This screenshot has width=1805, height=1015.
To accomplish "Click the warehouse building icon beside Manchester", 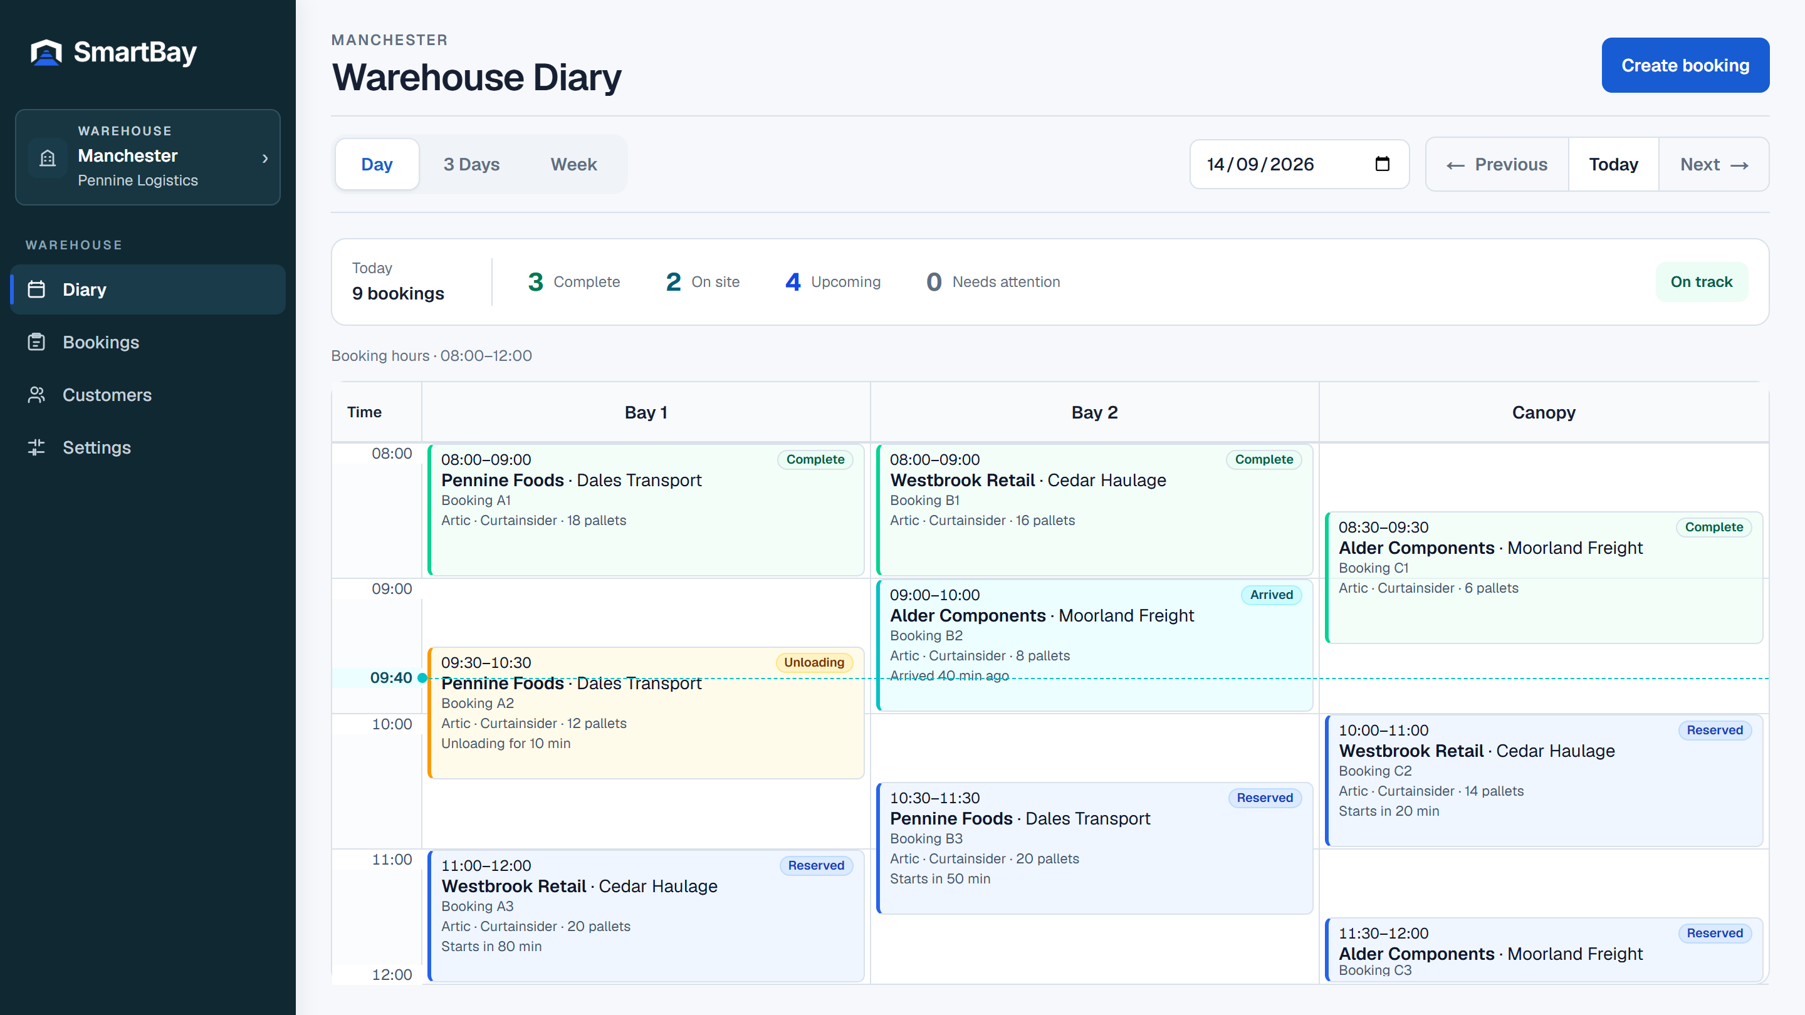I will click(x=48, y=159).
